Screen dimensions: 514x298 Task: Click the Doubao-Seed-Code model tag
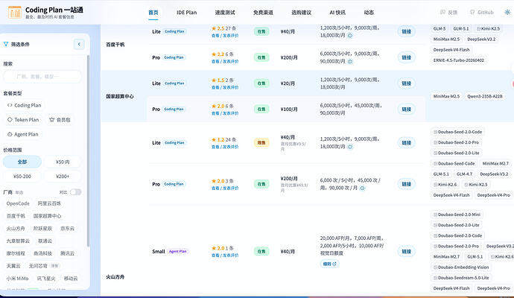click(454, 163)
